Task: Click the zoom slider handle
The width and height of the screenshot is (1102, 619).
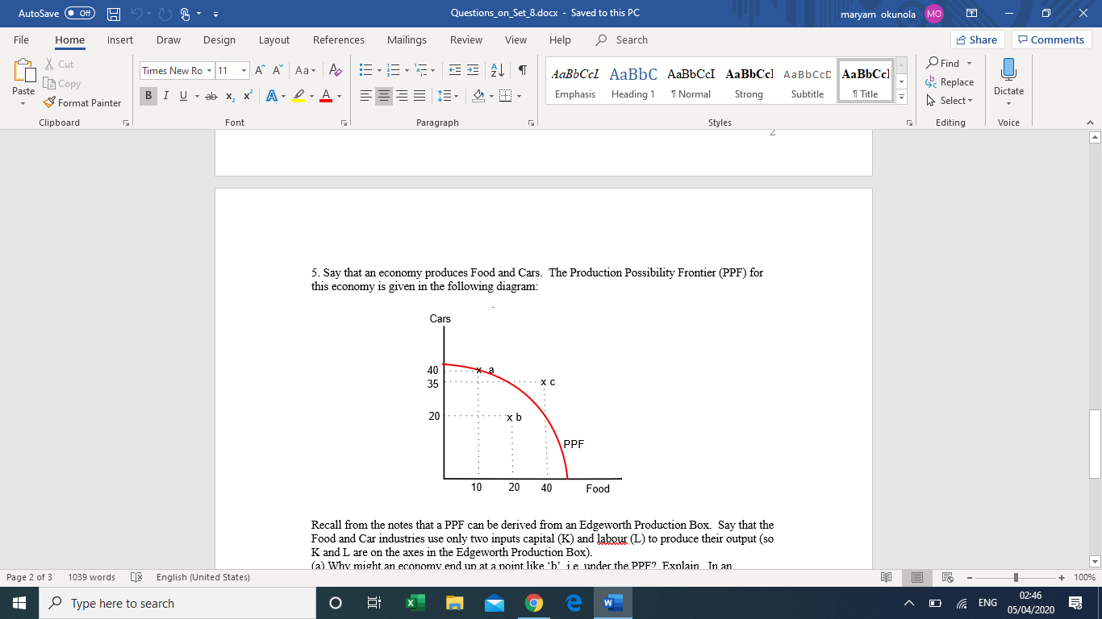Action: 1016,577
